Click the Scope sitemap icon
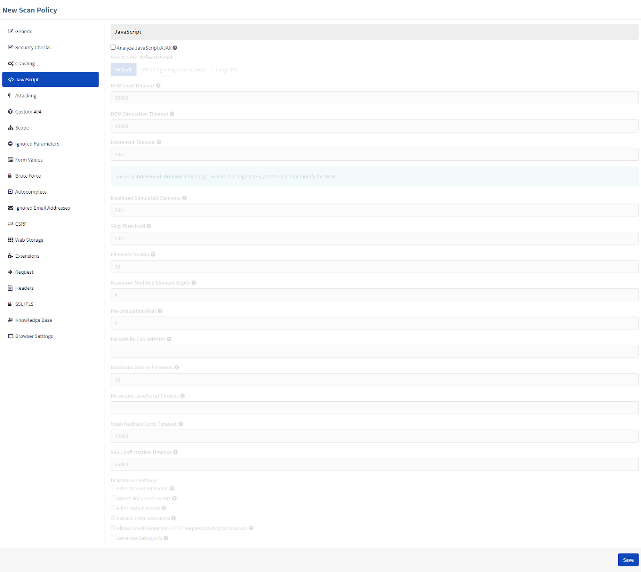 pos(11,127)
